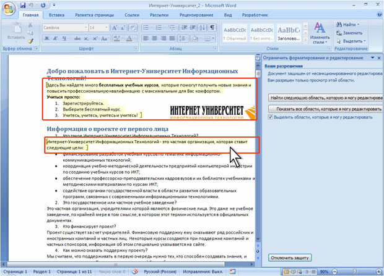The height and width of the screenshot is (276, 384).
Task: Click 'Найти следующую область' button
Action: (x=326, y=98)
